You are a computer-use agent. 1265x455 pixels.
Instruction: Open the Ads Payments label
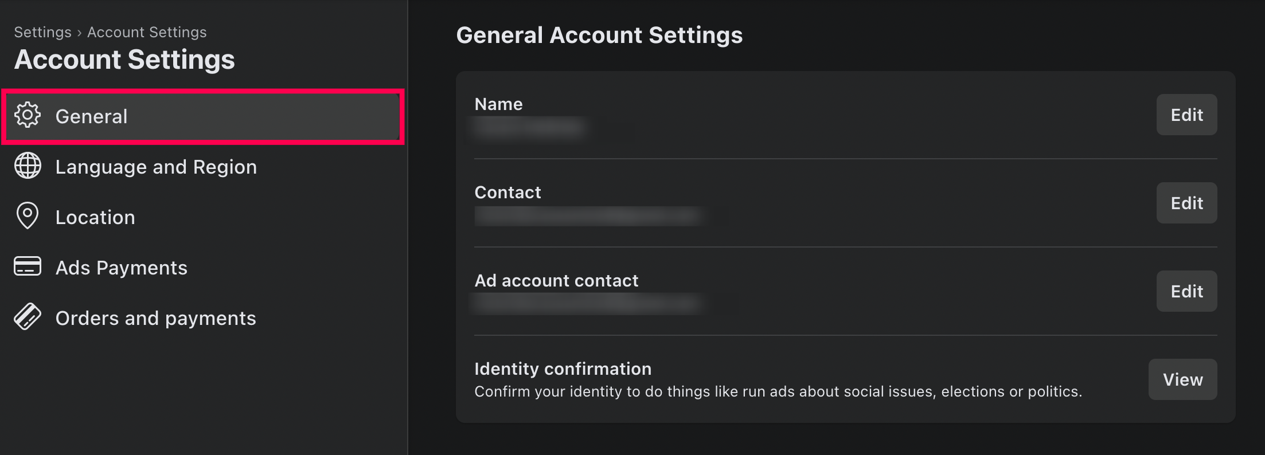(122, 268)
